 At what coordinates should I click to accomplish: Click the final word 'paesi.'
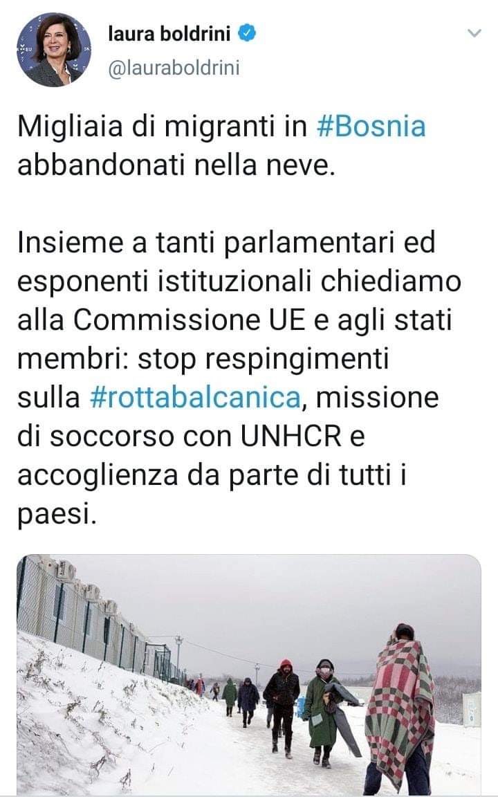(57, 515)
